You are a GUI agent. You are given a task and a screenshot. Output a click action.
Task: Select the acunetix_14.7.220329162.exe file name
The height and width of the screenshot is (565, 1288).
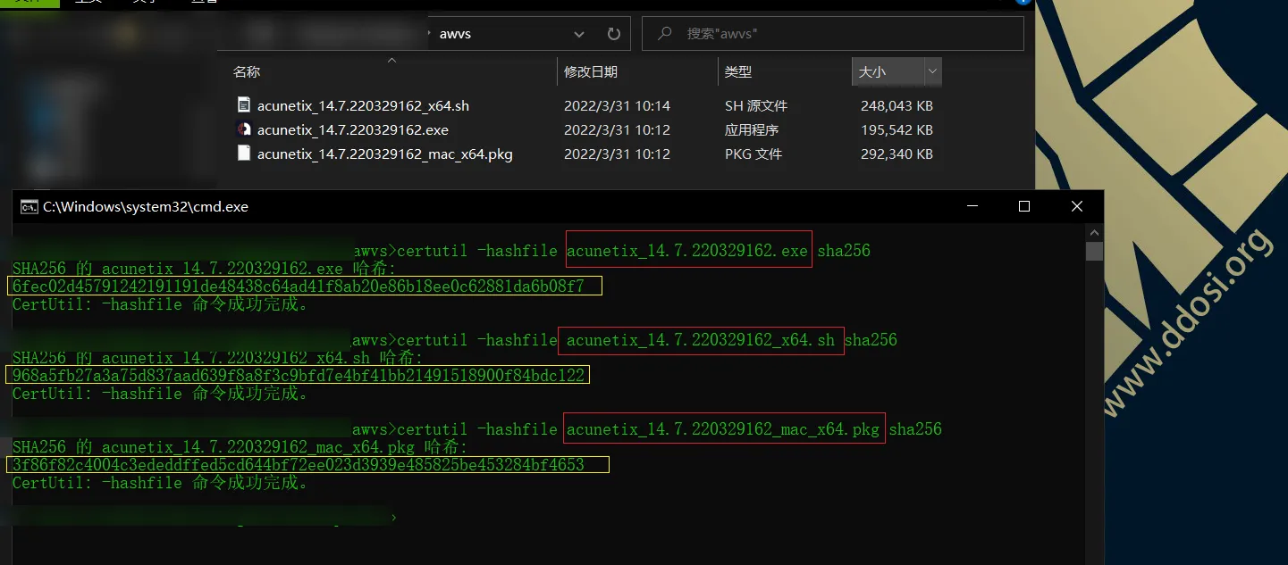click(352, 129)
